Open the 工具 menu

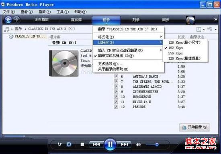(63, 12)
